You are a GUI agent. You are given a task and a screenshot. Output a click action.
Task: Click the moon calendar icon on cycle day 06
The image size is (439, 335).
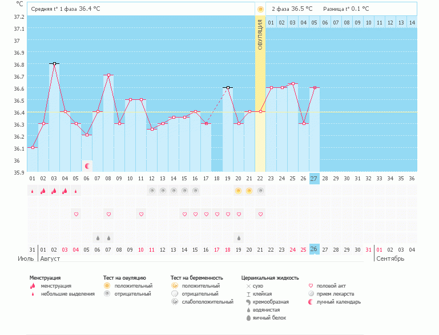pos(87,166)
